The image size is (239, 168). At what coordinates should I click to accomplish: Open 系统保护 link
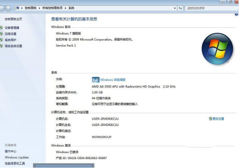[10, 40]
